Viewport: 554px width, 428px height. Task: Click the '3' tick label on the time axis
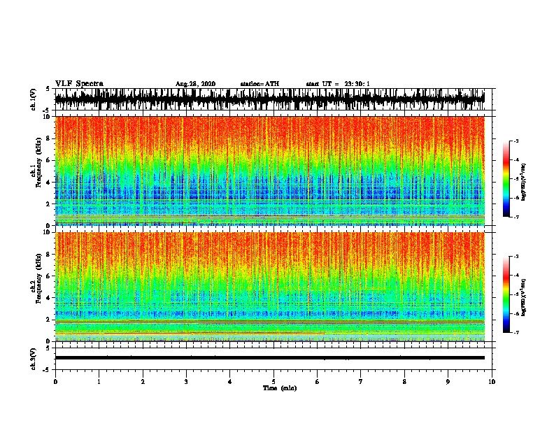[x=186, y=382]
